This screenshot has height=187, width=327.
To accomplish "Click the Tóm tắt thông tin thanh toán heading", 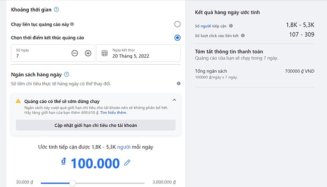I will click(229, 52).
